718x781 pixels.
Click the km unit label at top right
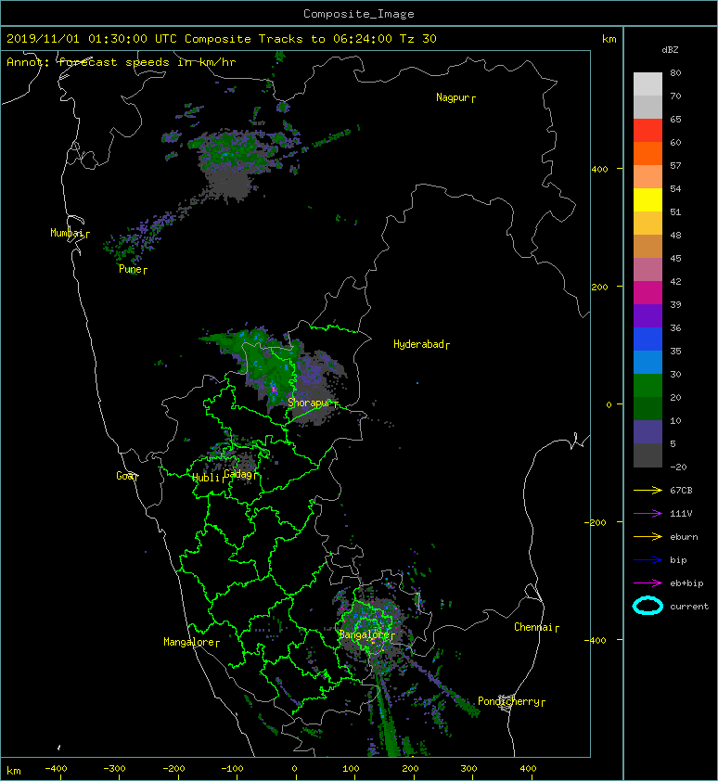(609, 39)
